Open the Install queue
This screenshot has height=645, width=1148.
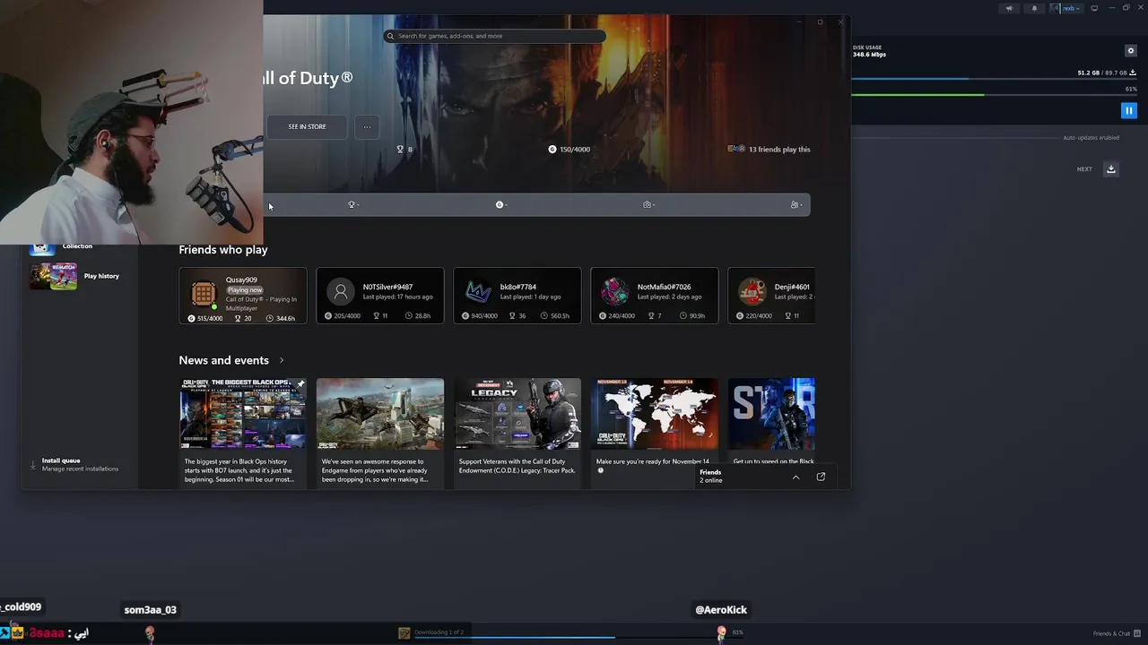pyautogui.click(x=79, y=464)
